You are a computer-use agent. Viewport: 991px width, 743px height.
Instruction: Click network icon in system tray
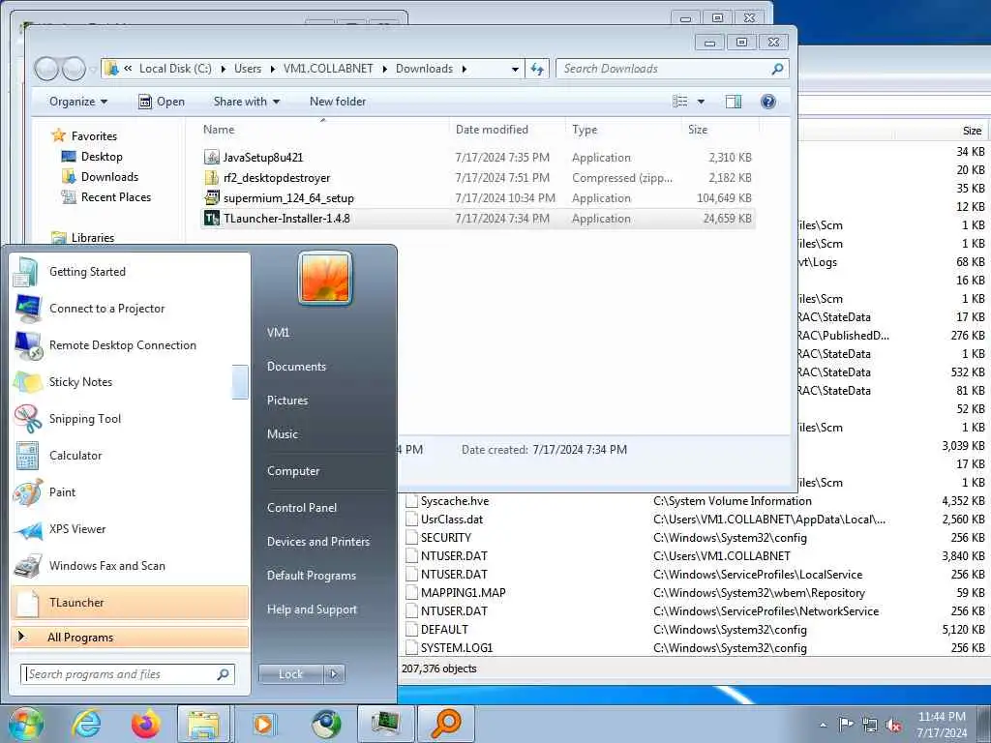pos(870,725)
